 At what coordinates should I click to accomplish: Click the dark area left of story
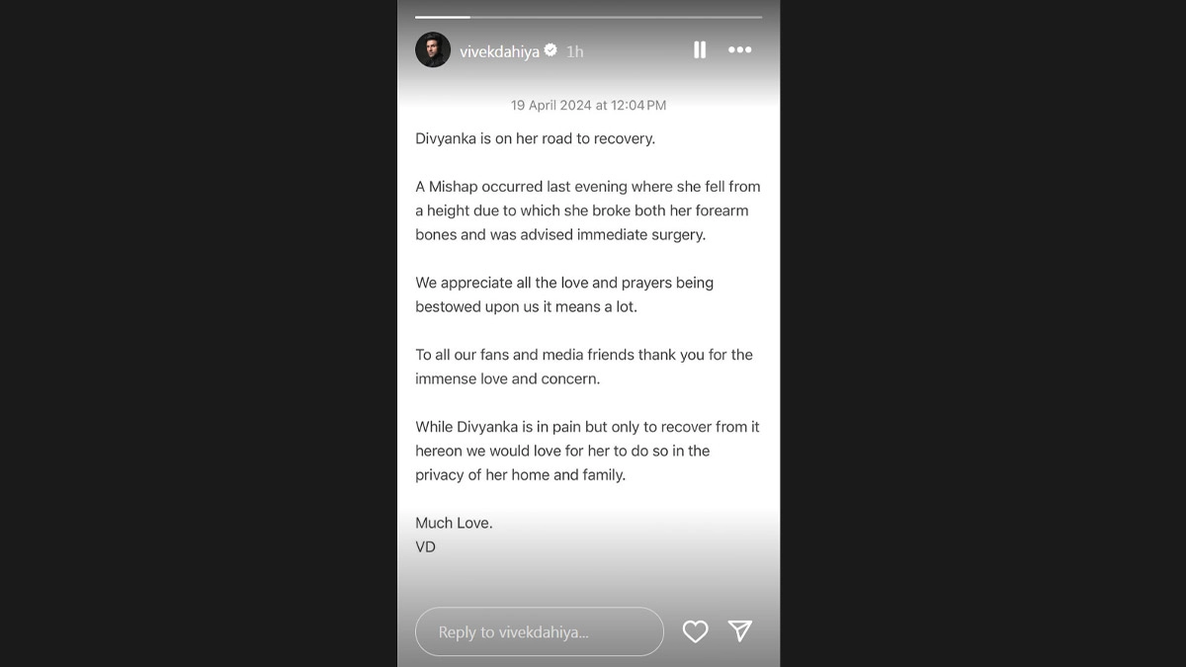[x=198, y=333]
